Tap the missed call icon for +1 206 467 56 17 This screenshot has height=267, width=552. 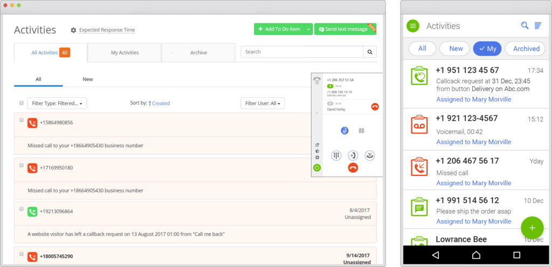pos(419,166)
